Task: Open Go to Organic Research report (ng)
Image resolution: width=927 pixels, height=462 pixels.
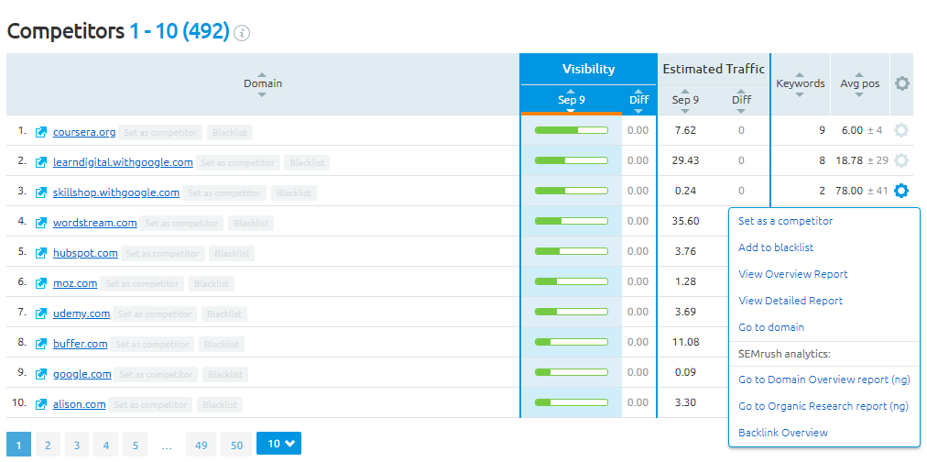Action: coord(823,406)
